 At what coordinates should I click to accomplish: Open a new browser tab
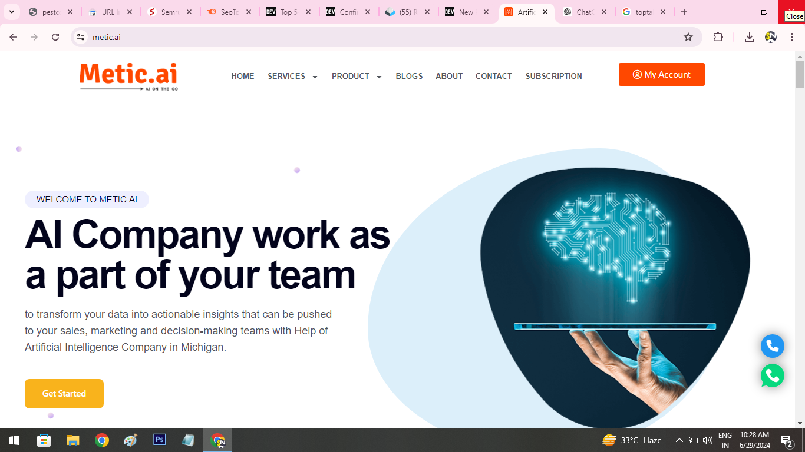coord(684,12)
